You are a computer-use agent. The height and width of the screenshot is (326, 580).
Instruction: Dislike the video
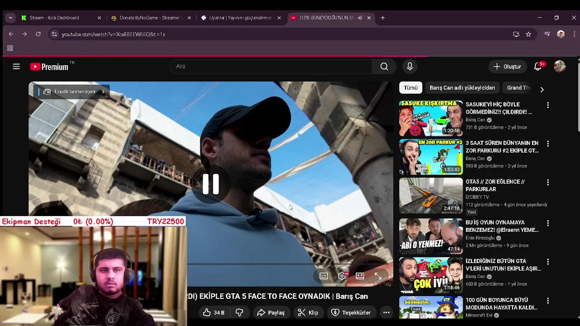pyautogui.click(x=239, y=312)
